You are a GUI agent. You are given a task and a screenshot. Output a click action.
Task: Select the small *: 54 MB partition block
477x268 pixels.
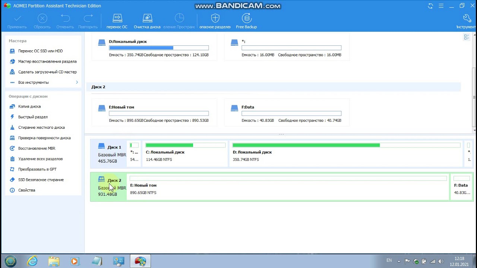coord(134,153)
